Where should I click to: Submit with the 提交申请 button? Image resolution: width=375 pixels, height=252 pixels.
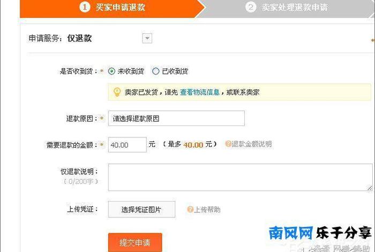pos(135,242)
